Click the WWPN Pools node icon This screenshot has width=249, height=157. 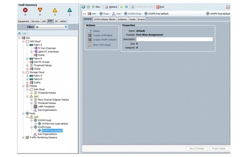coord(35,127)
